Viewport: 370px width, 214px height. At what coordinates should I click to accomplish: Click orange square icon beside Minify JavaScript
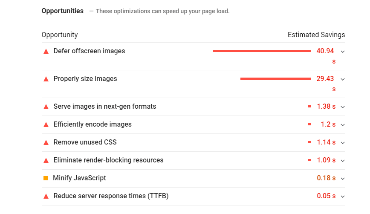point(46,178)
